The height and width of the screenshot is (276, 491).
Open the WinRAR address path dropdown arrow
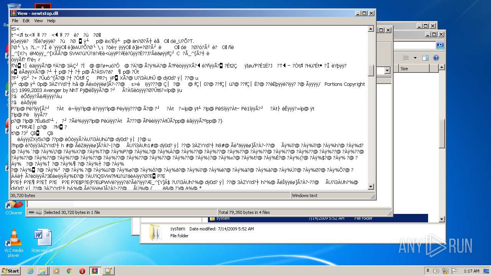(387, 71)
